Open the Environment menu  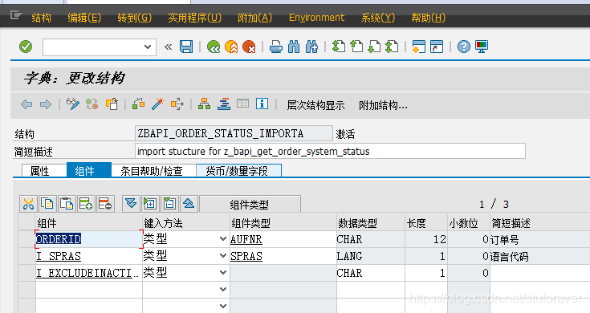[x=316, y=18]
